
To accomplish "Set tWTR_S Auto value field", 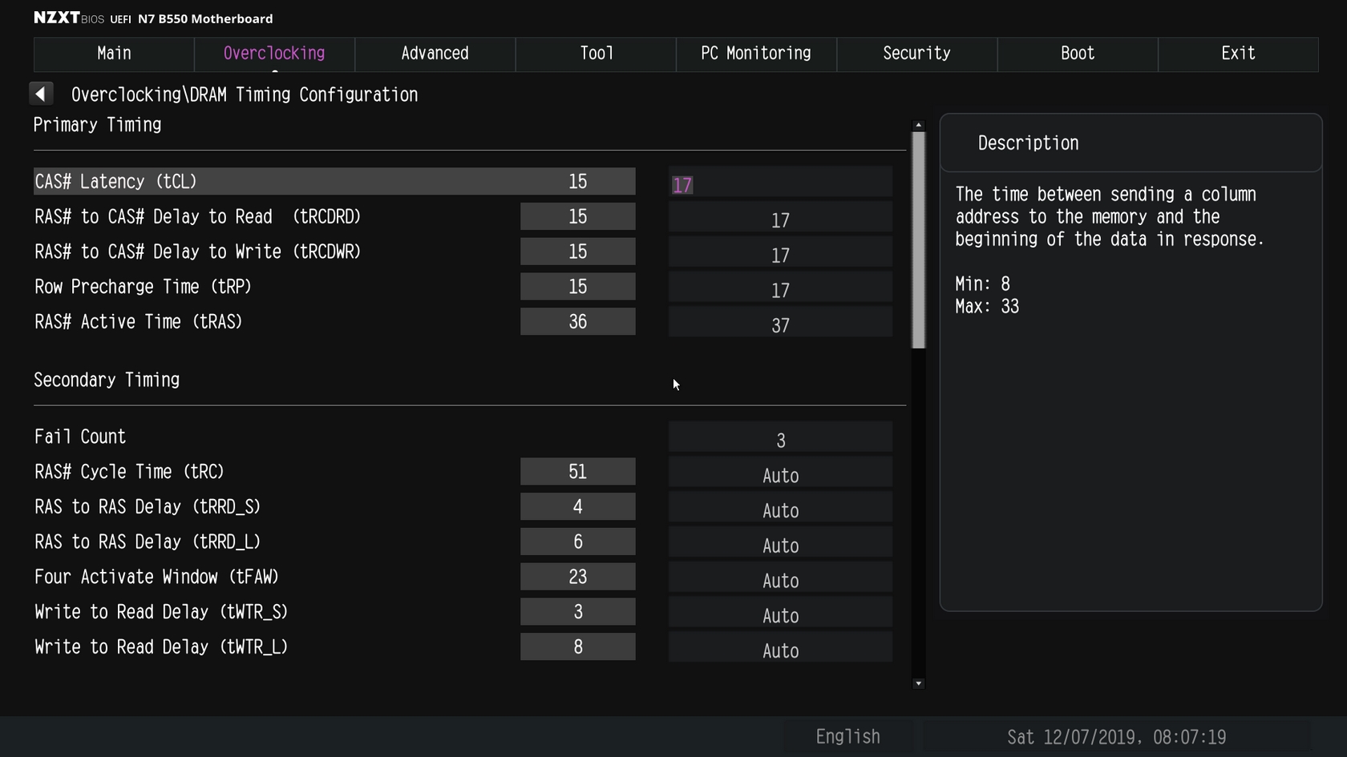I will (x=780, y=614).
